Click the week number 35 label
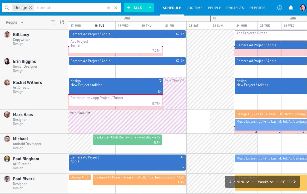 tap(214, 18)
